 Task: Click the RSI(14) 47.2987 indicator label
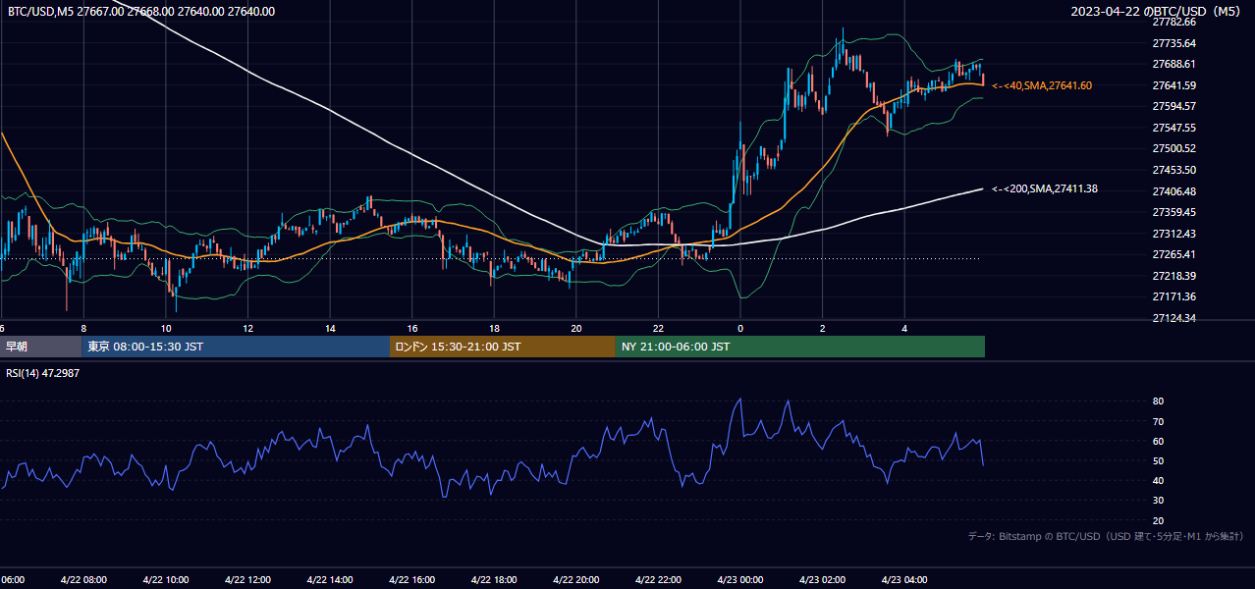[44, 373]
